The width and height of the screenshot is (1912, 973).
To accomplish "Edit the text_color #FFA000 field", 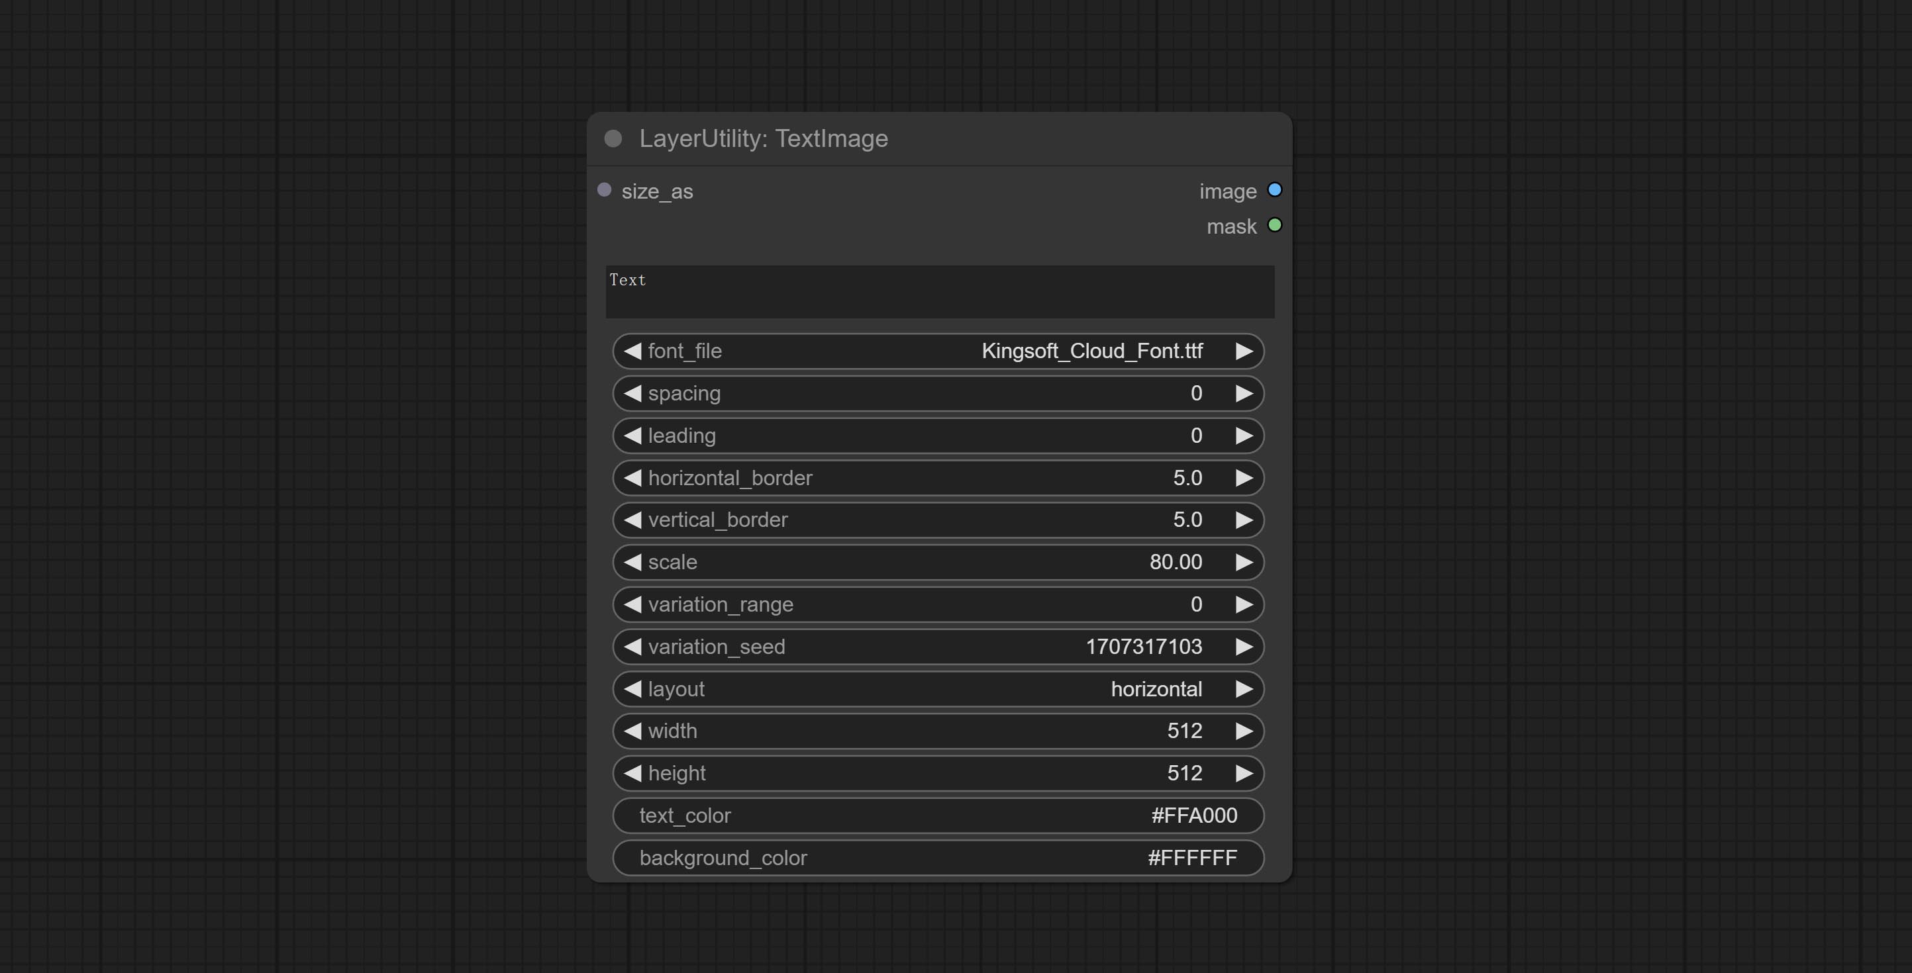I will coord(938,815).
